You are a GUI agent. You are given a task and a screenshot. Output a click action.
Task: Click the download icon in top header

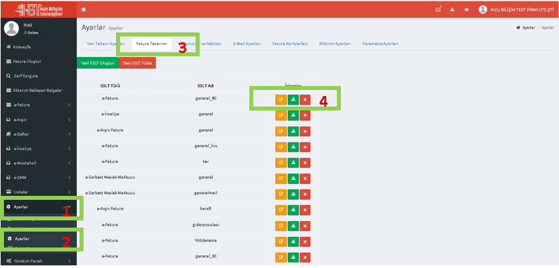pos(452,9)
